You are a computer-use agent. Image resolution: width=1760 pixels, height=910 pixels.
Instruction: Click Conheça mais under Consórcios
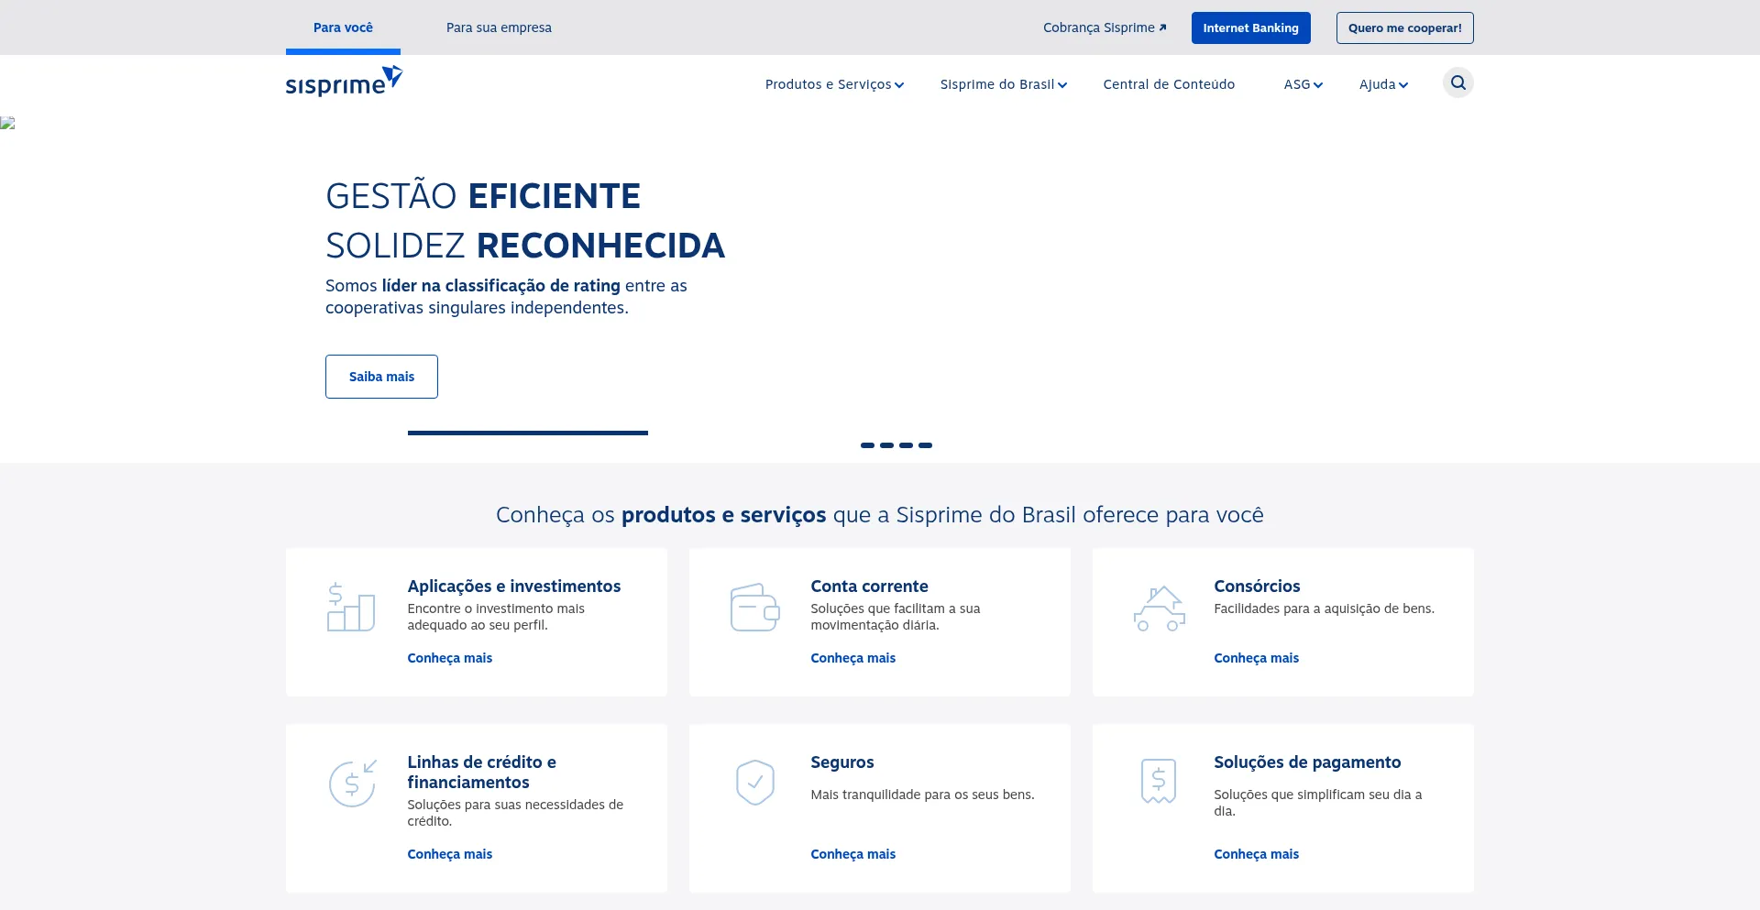[1257, 658]
